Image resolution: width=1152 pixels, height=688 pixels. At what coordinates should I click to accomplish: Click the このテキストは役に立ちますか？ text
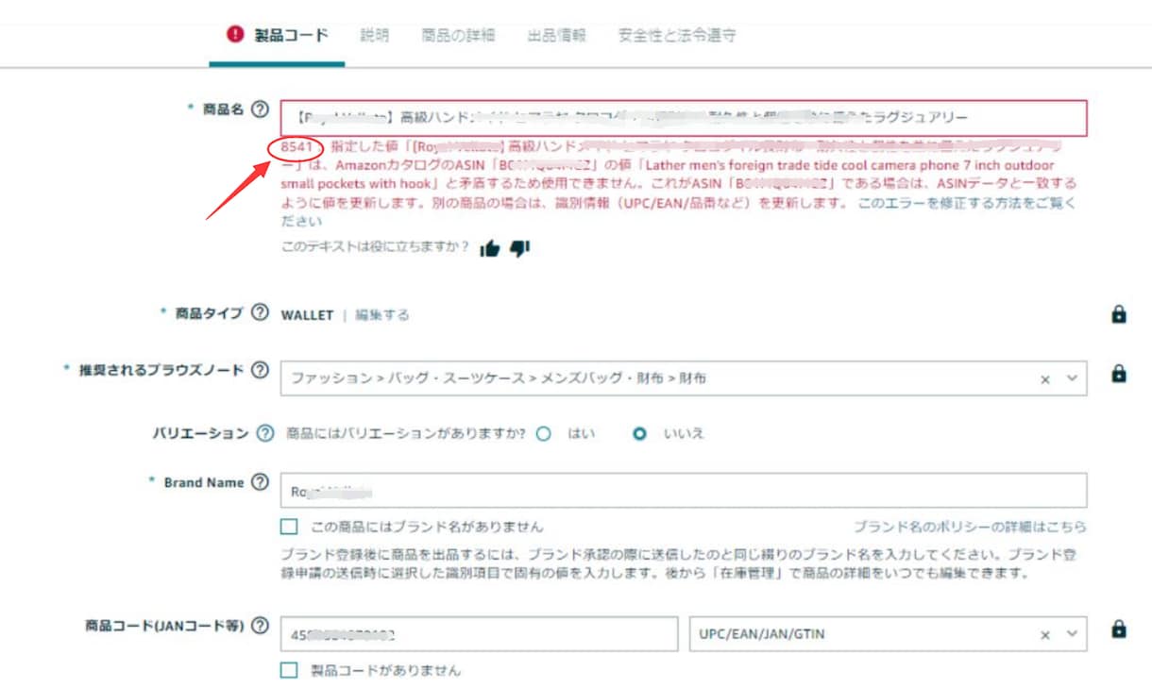tap(376, 248)
